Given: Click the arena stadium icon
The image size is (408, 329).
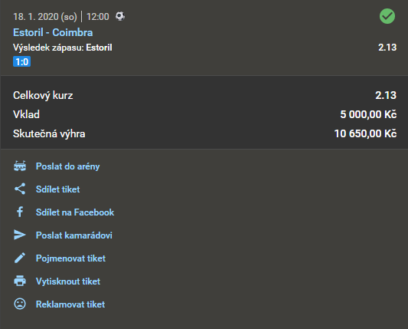Looking at the screenshot, I should pyautogui.click(x=20, y=166).
